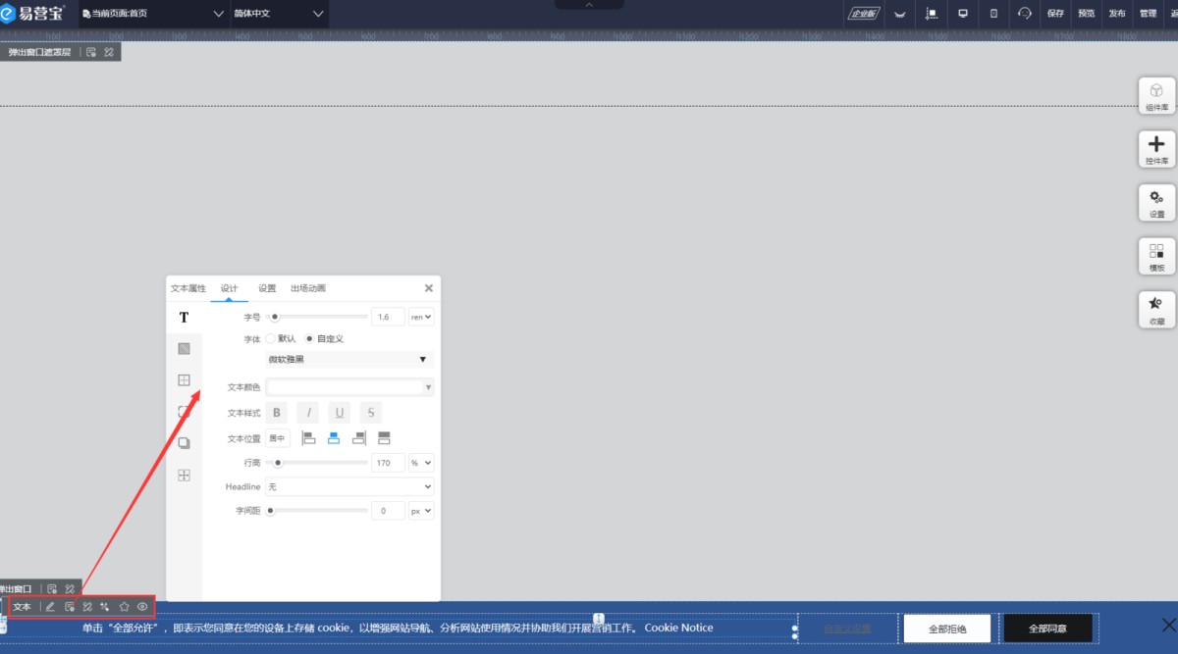Click the star favorite icon in text toolbar

point(124,607)
